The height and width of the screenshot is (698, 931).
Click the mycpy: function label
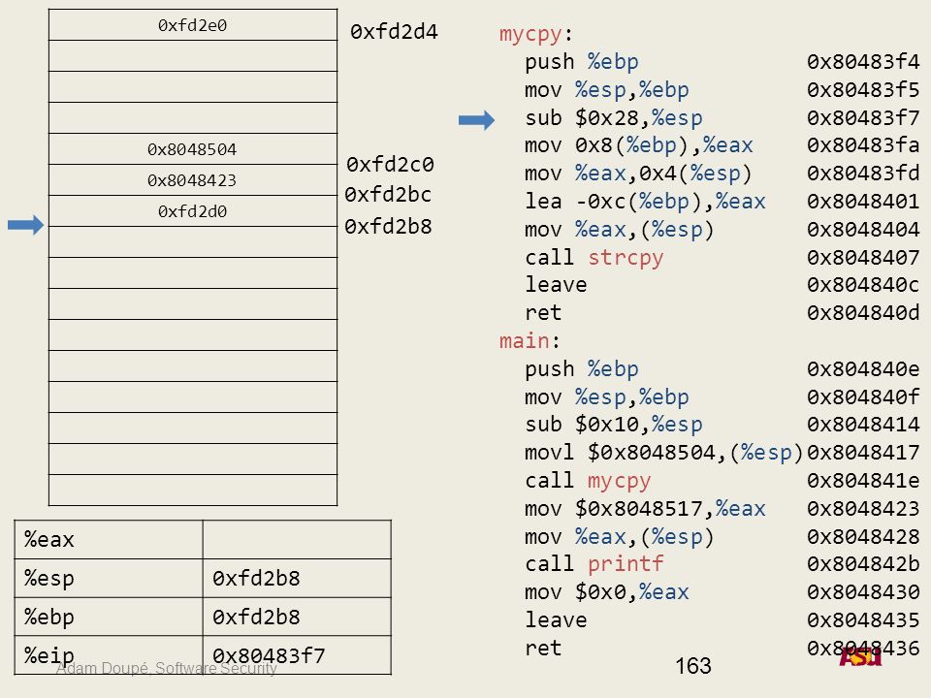[x=536, y=34]
